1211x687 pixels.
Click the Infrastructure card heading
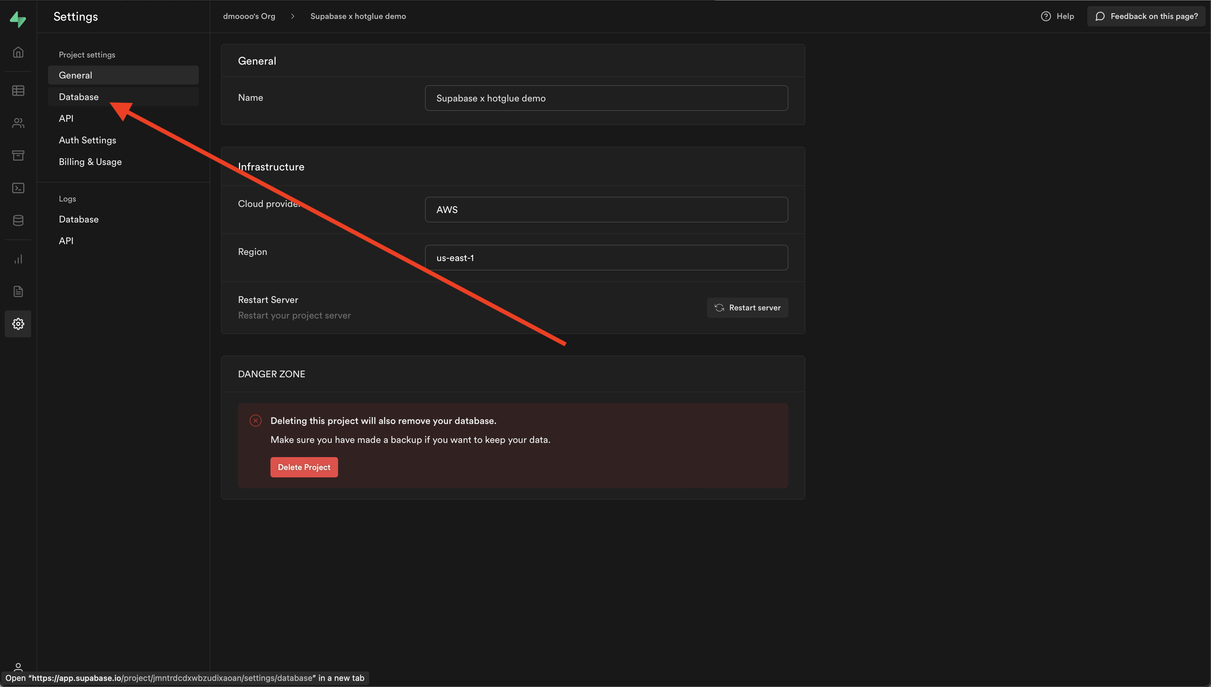(x=271, y=167)
